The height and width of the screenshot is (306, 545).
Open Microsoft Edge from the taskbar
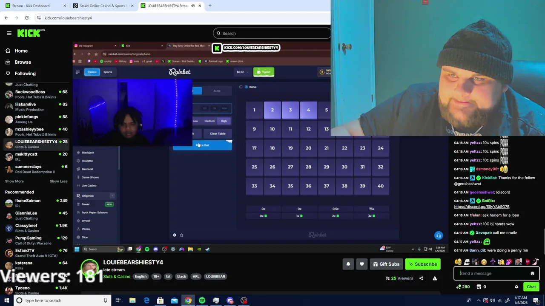click(146, 300)
